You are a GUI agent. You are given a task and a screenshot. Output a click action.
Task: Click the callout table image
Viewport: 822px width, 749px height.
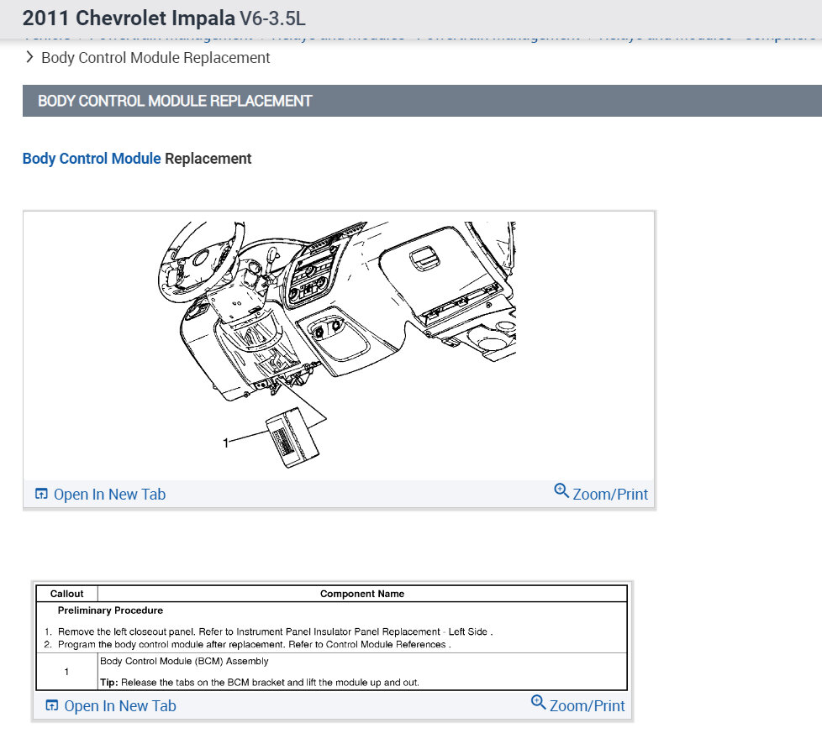331,637
